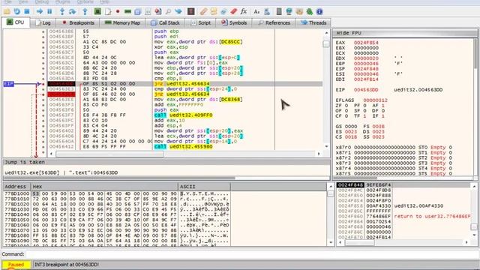Pause execution using the pause icon
Viewport: 480px width, 270px height.
coord(49,12)
